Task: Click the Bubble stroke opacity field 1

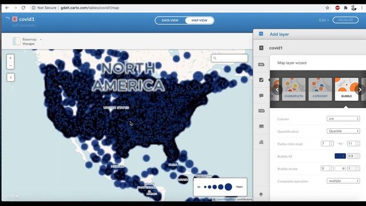Action: point(353,168)
